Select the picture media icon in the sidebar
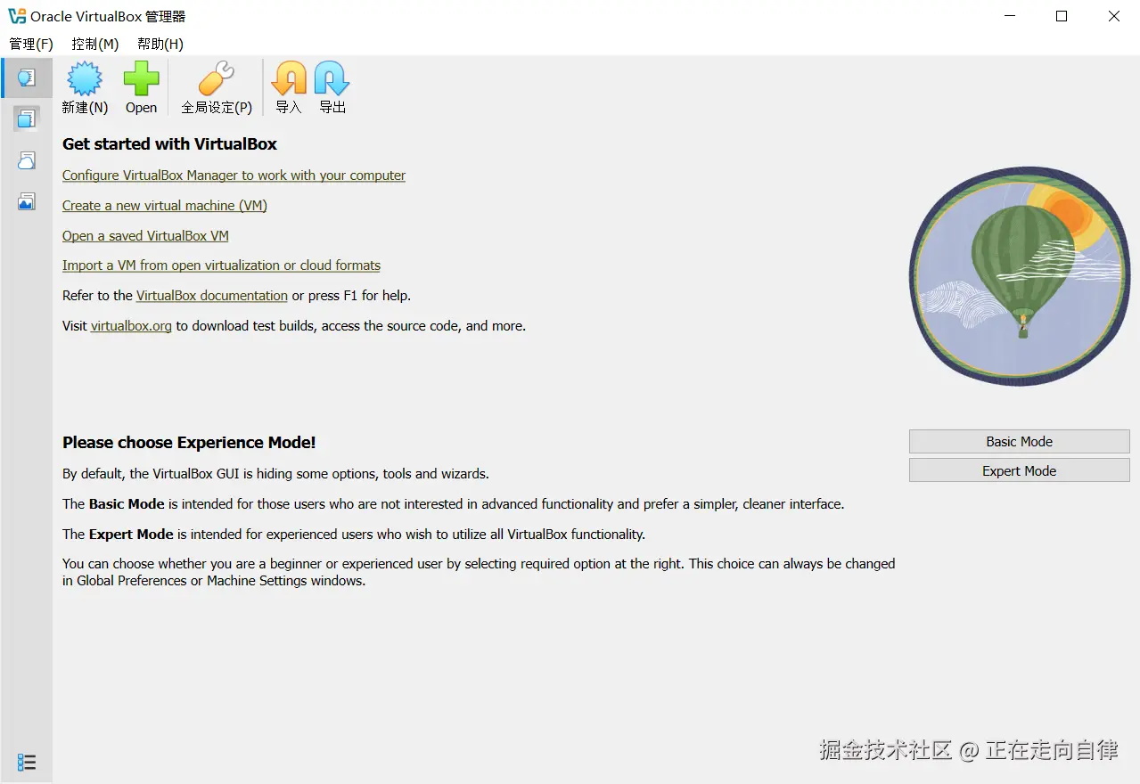This screenshot has height=784, width=1140. [x=27, y=201]
